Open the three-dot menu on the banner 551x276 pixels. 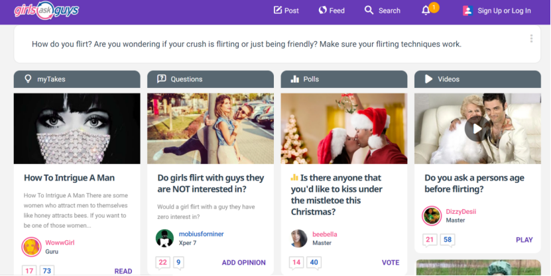click(531, 38)
